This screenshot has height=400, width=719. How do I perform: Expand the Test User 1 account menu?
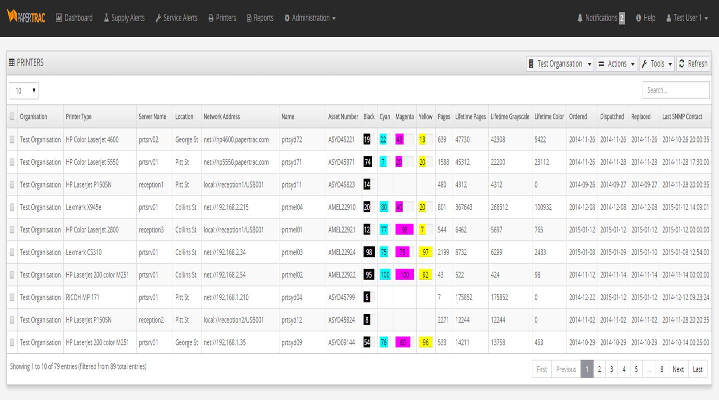687,18
